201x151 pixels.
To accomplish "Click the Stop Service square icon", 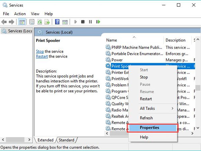I will (x=83, y=22).
